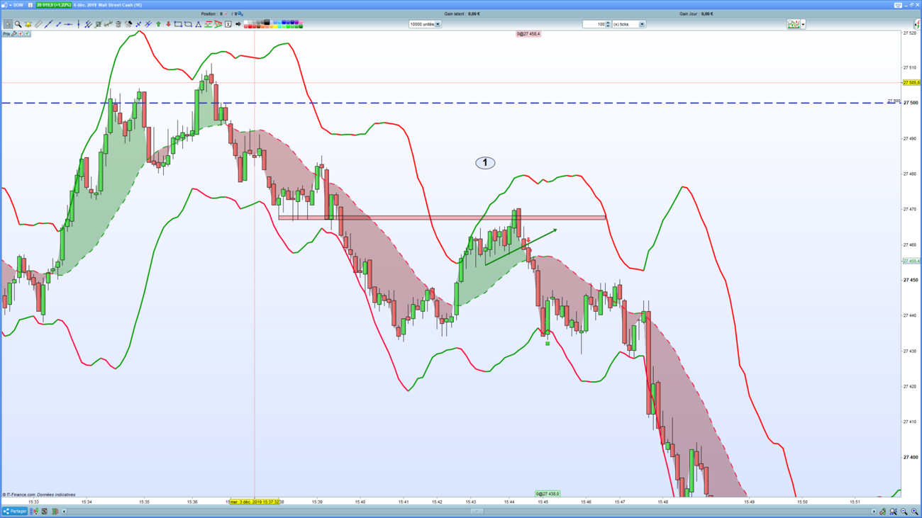Zoom in horizontally with bottom magnifier

[914, 511]
